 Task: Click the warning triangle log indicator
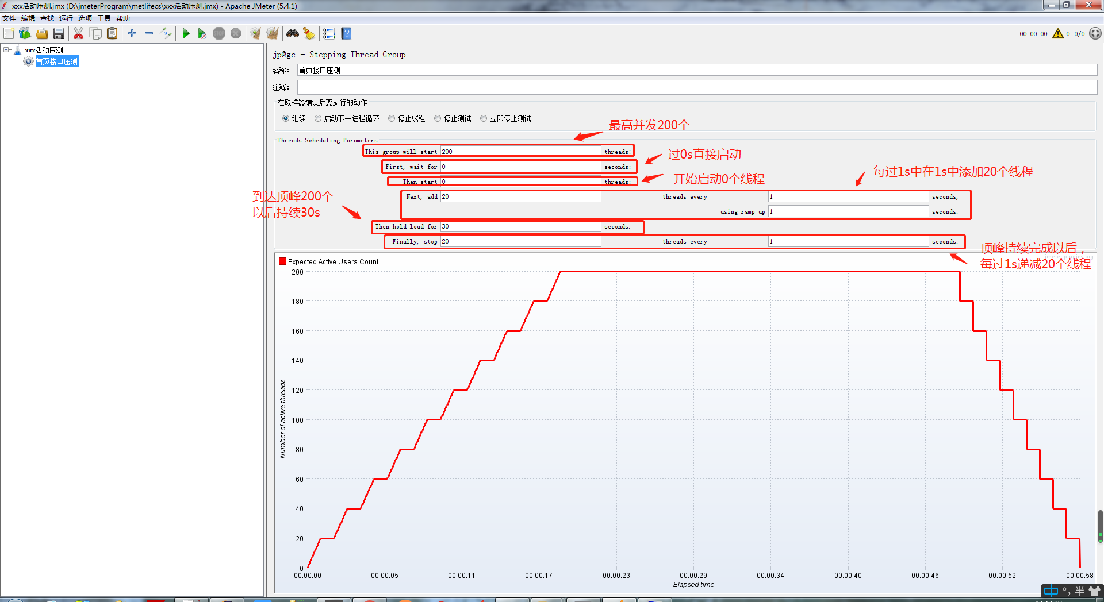point(1058,33)
